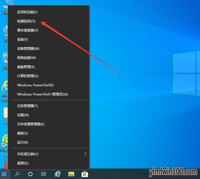Open File Explorer from the taskbar
Screen dimensions: 200x179
[71, 174]
